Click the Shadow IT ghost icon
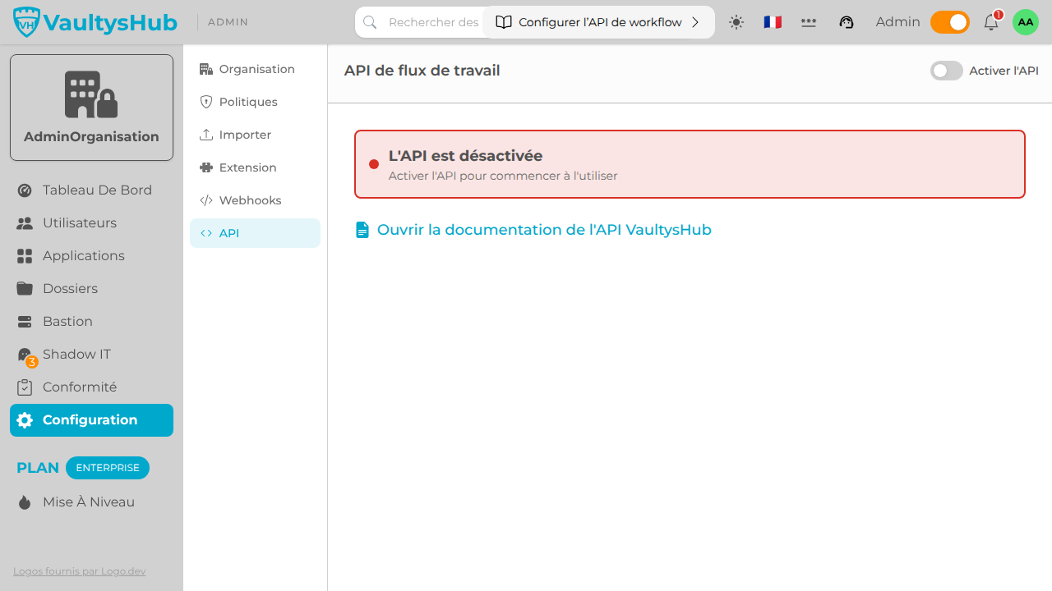 (x=25, y=355)
